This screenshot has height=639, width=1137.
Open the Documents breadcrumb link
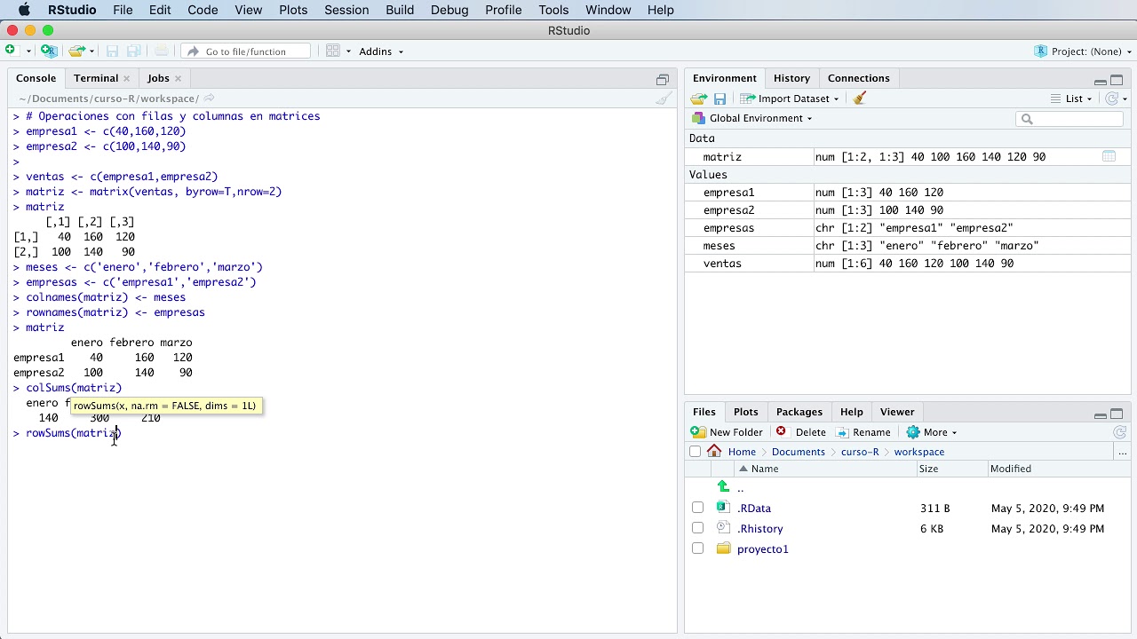799,452
